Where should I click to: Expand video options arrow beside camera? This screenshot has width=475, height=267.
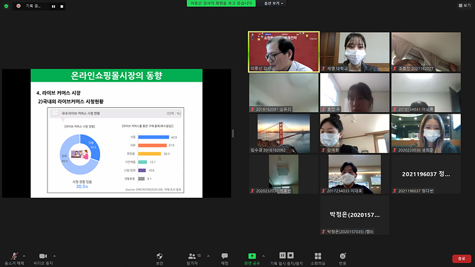tap(54, 256)
